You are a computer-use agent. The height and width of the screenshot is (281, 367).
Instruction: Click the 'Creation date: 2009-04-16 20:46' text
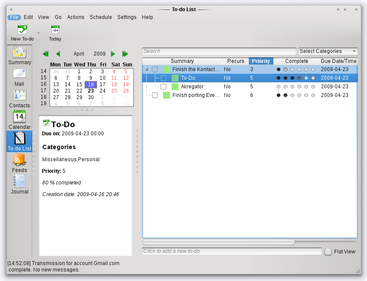pyautogui.click(x=81, y=194)
